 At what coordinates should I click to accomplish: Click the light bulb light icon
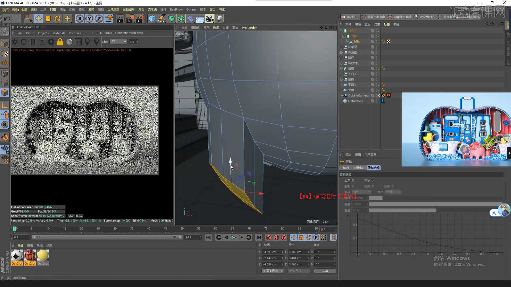pos(219,19)
